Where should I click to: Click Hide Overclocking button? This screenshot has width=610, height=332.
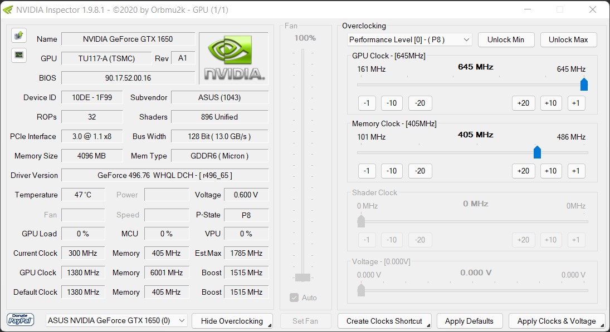coord(232,321)
